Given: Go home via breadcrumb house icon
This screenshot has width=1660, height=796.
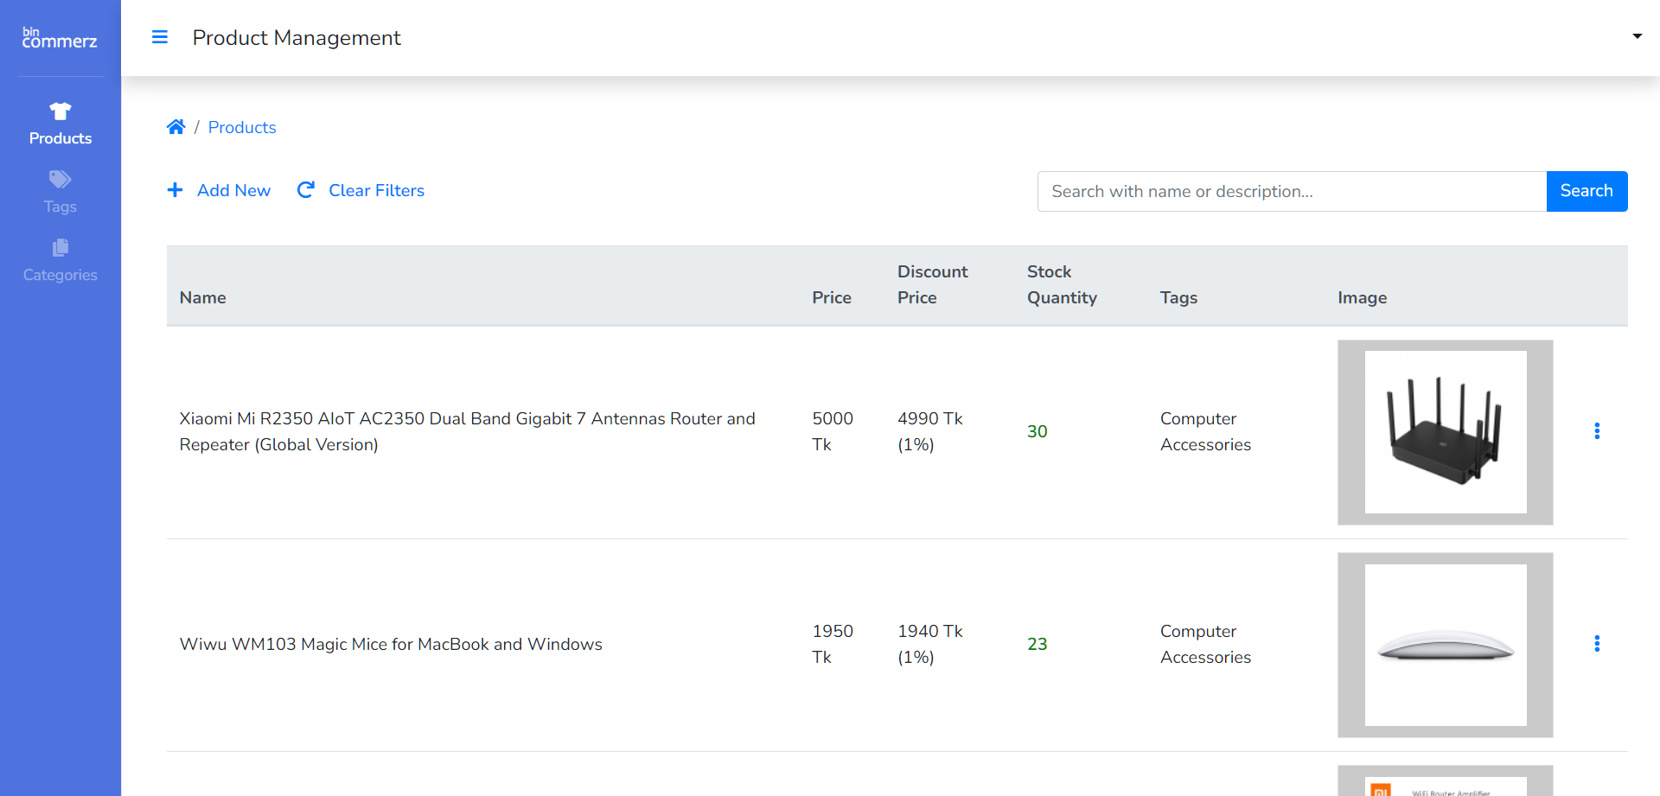Looking at the screenshot, I should (x=176, y=127).
